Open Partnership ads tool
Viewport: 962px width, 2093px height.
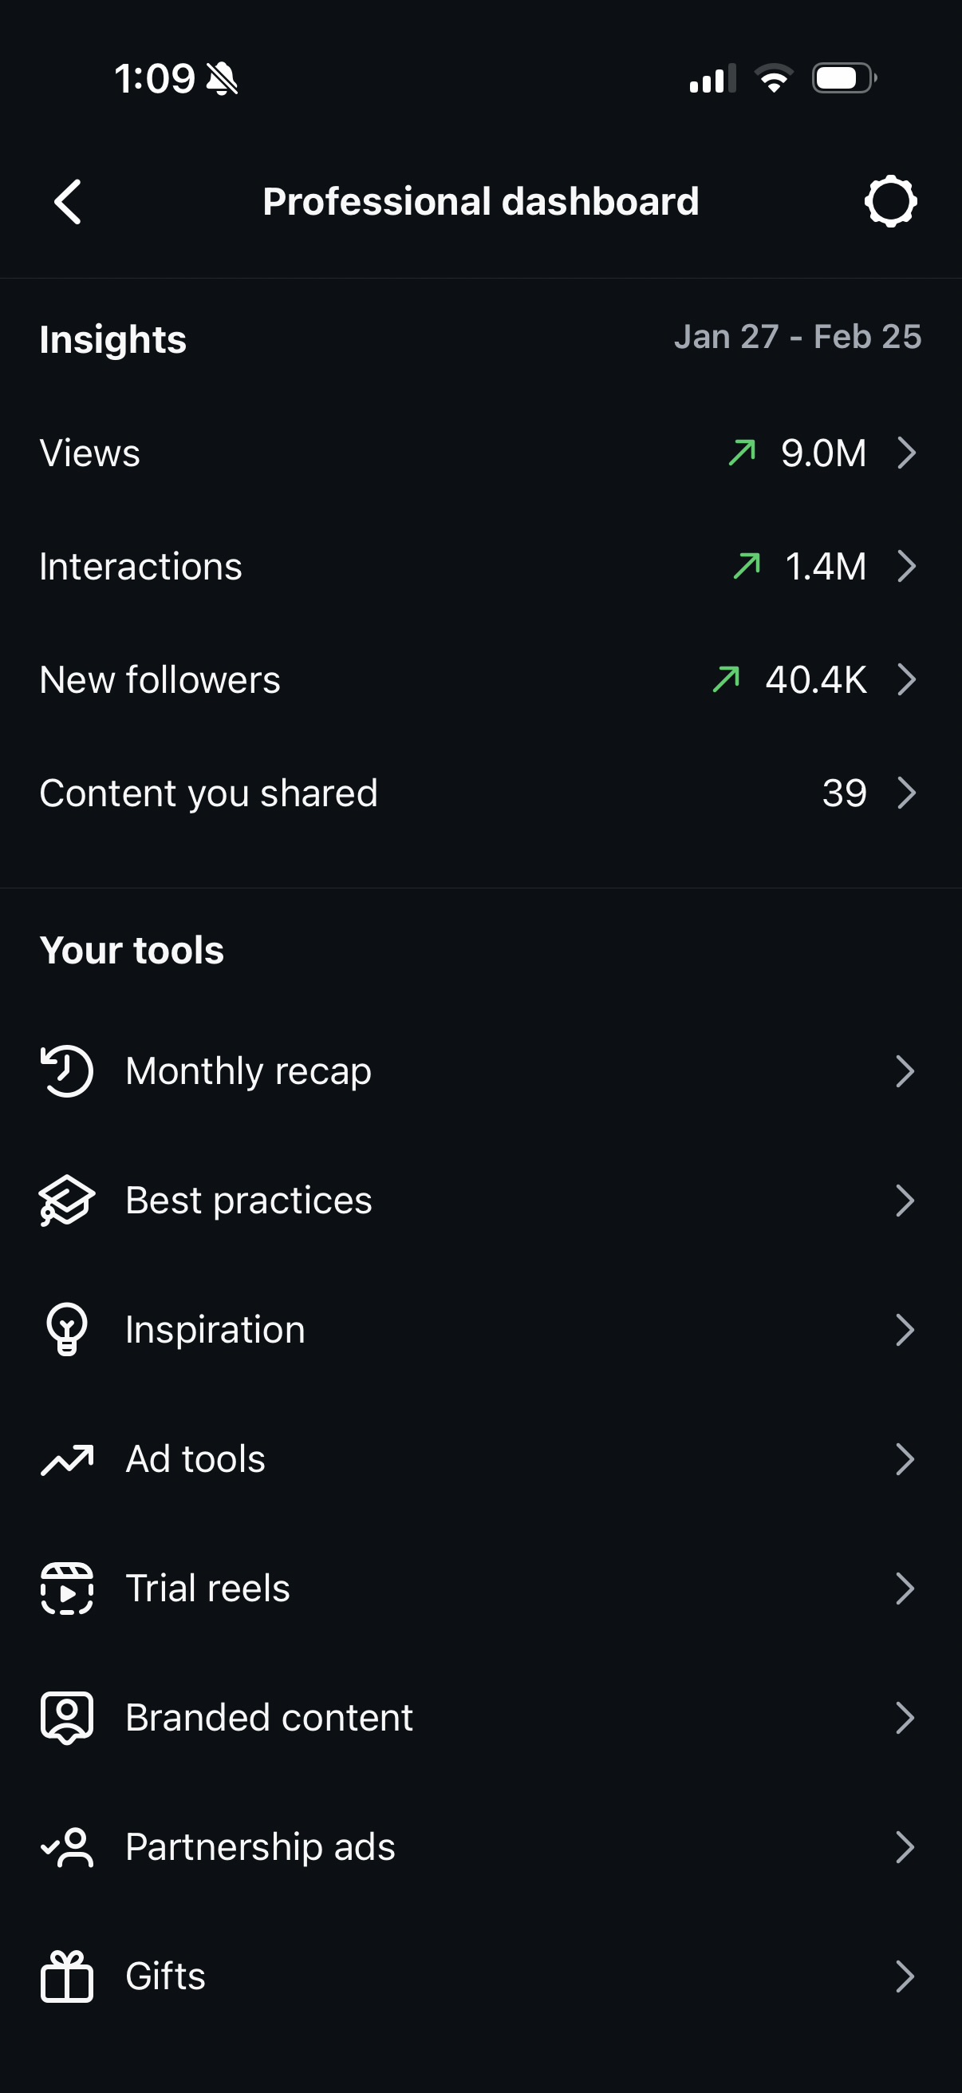click(x=260, y=1847)
